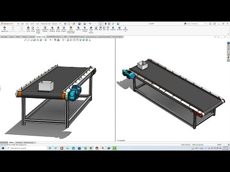The image size is (230, 172).
Task: Select the blue motor in the right viewport
Action: (128, 74)
